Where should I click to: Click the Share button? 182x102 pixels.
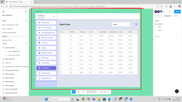tap(177, 12)
